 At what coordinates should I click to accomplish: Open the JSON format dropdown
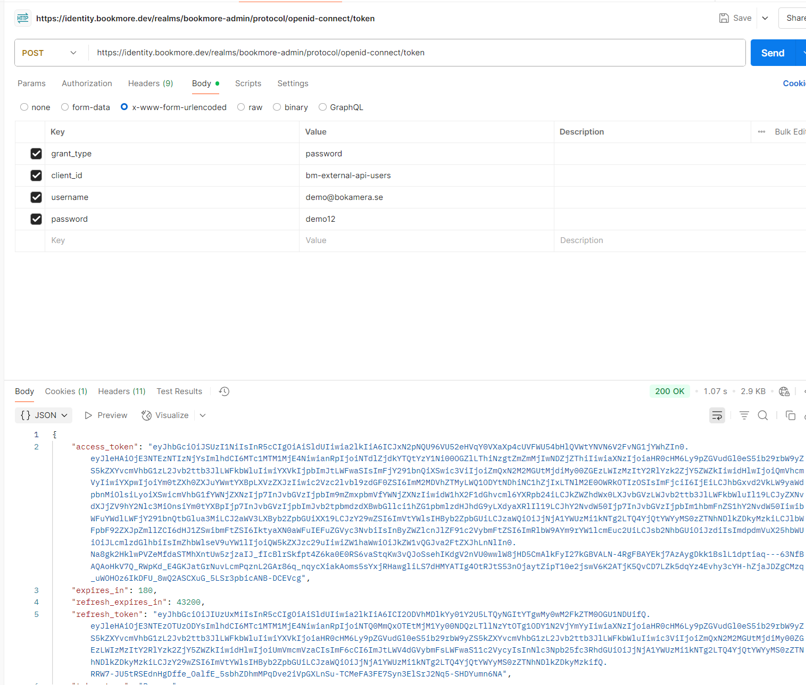[x=44, y=415]
